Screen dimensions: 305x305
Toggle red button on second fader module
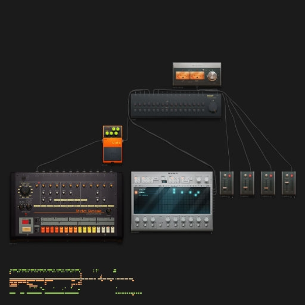click(x=250, y=176)
